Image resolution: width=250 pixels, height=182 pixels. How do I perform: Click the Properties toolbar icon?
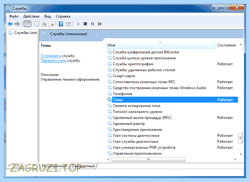click(37, 24)
